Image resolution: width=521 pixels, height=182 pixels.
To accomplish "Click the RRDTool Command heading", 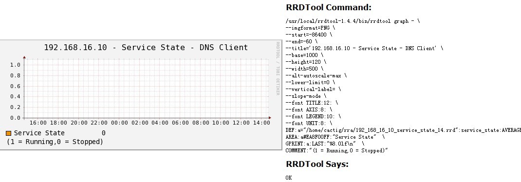I will [329, 7].
